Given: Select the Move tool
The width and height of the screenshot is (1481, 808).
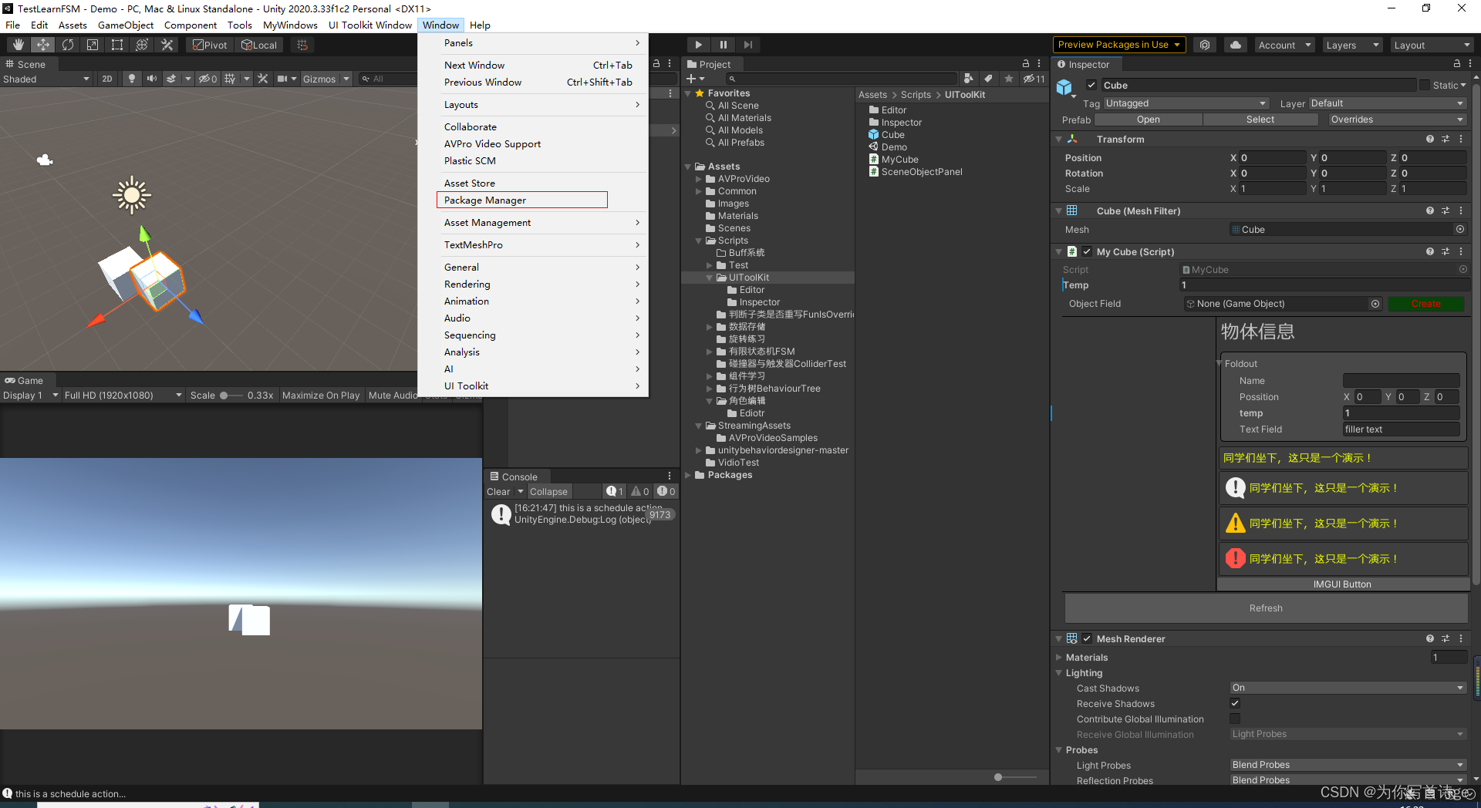Looking at the screenshot, I should (42, 44).
